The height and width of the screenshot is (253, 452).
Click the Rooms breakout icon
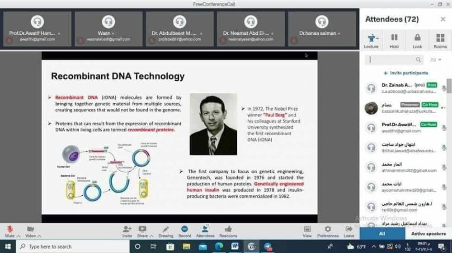[440, 38]
